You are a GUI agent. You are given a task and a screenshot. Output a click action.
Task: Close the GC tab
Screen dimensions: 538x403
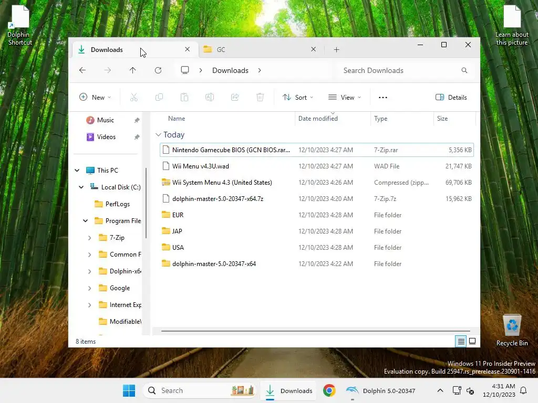pyautogui.click(x=313, y=49)
